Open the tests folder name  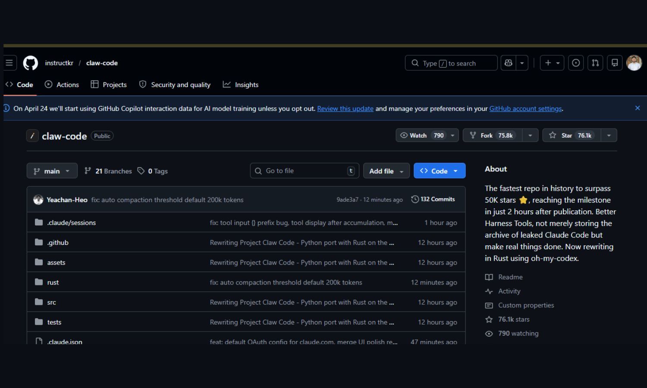[x=54, y=322]
